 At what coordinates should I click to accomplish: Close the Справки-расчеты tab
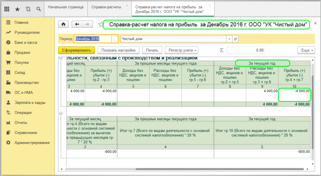point(127,6)
